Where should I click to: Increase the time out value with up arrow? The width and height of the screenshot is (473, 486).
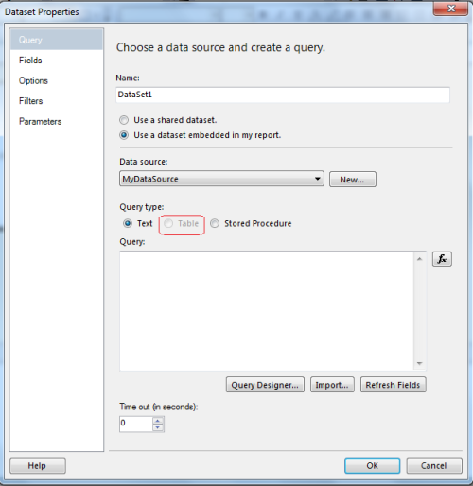point(158,421)
